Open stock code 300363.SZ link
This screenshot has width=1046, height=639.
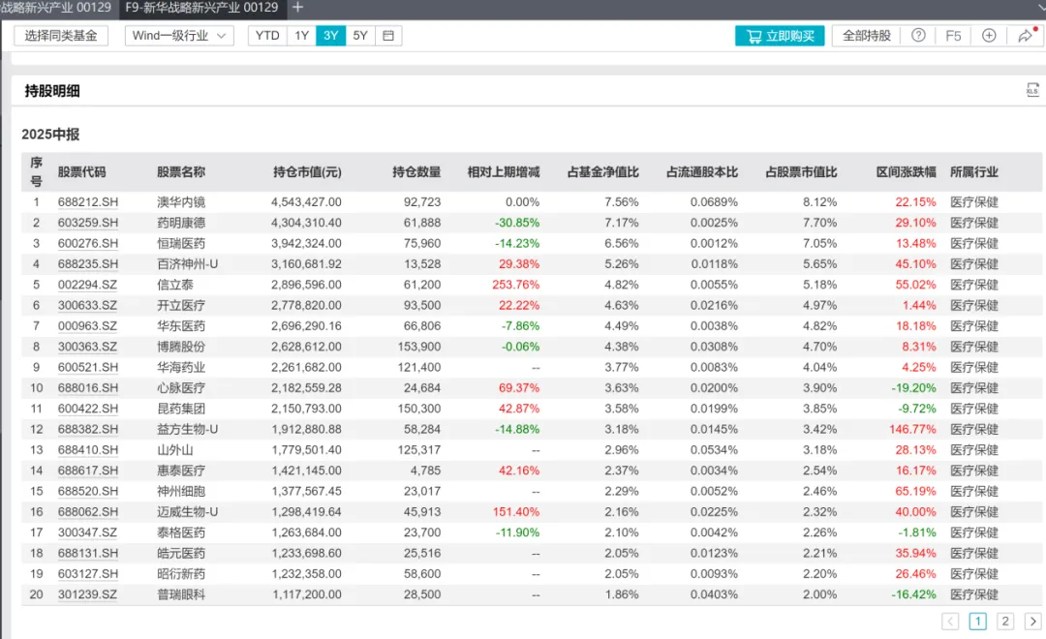coord(87,347)
